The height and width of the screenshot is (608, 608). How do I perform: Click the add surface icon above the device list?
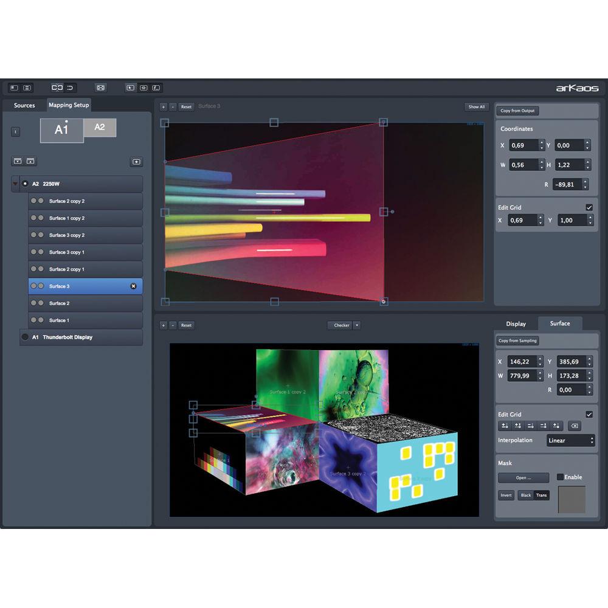[136, 162]
